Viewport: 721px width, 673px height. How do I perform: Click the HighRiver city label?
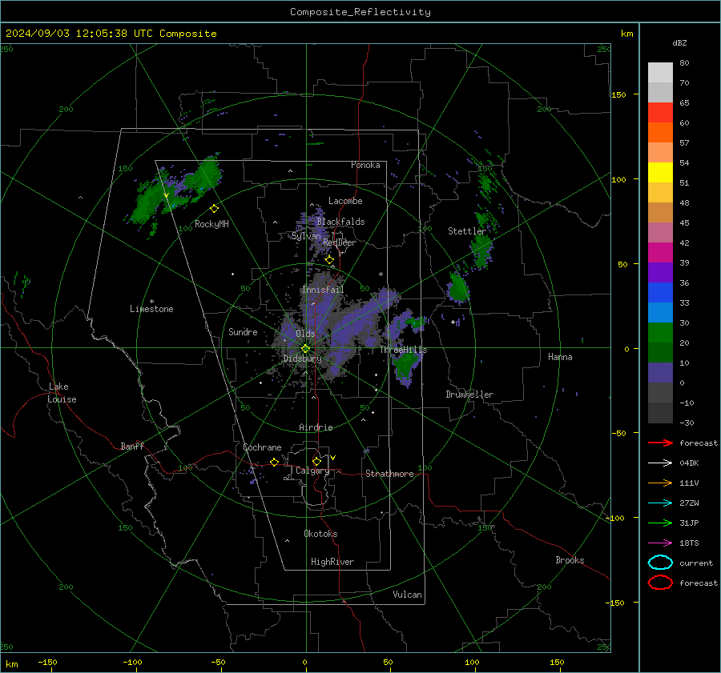pyautogui.click(x=332, y=562)
